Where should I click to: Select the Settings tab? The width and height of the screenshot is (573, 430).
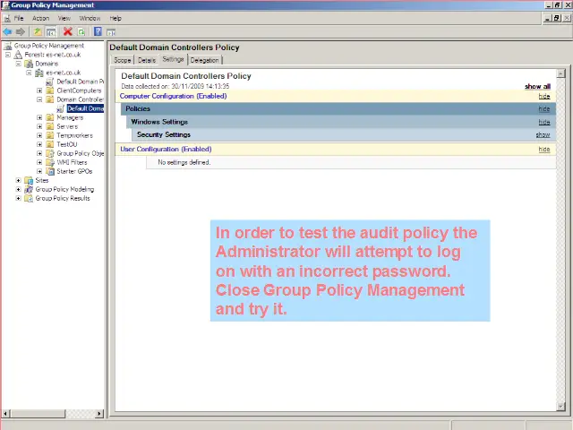click(x=173, y=59)
